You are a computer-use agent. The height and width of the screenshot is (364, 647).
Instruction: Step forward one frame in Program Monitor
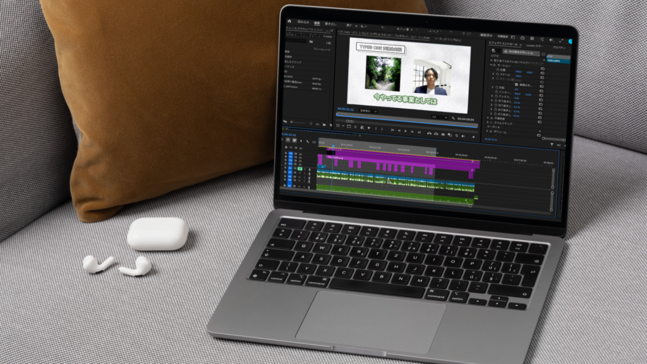(x=412, y=131)
